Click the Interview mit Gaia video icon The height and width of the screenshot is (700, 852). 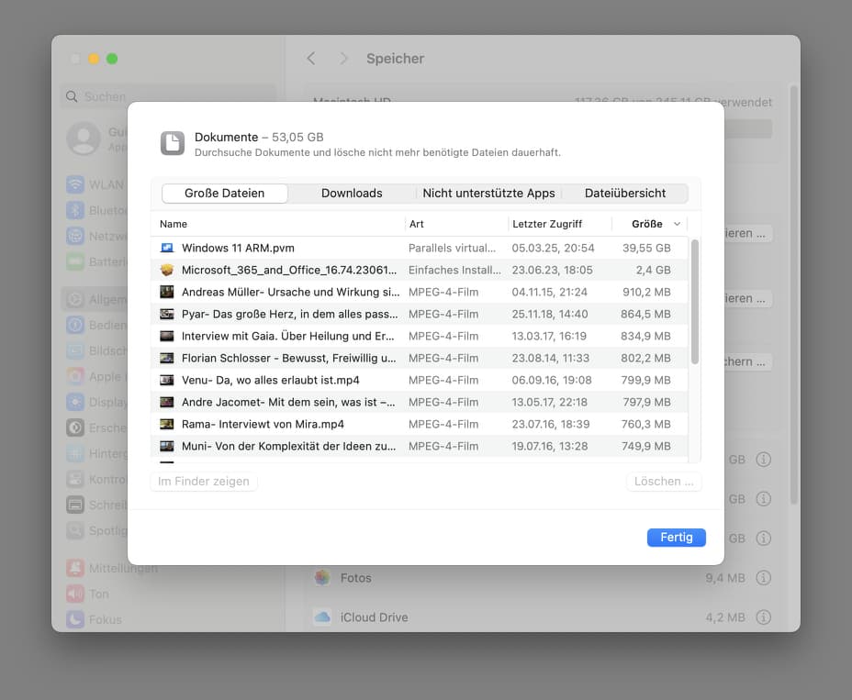pyautogui.click(x=167, y=336)
